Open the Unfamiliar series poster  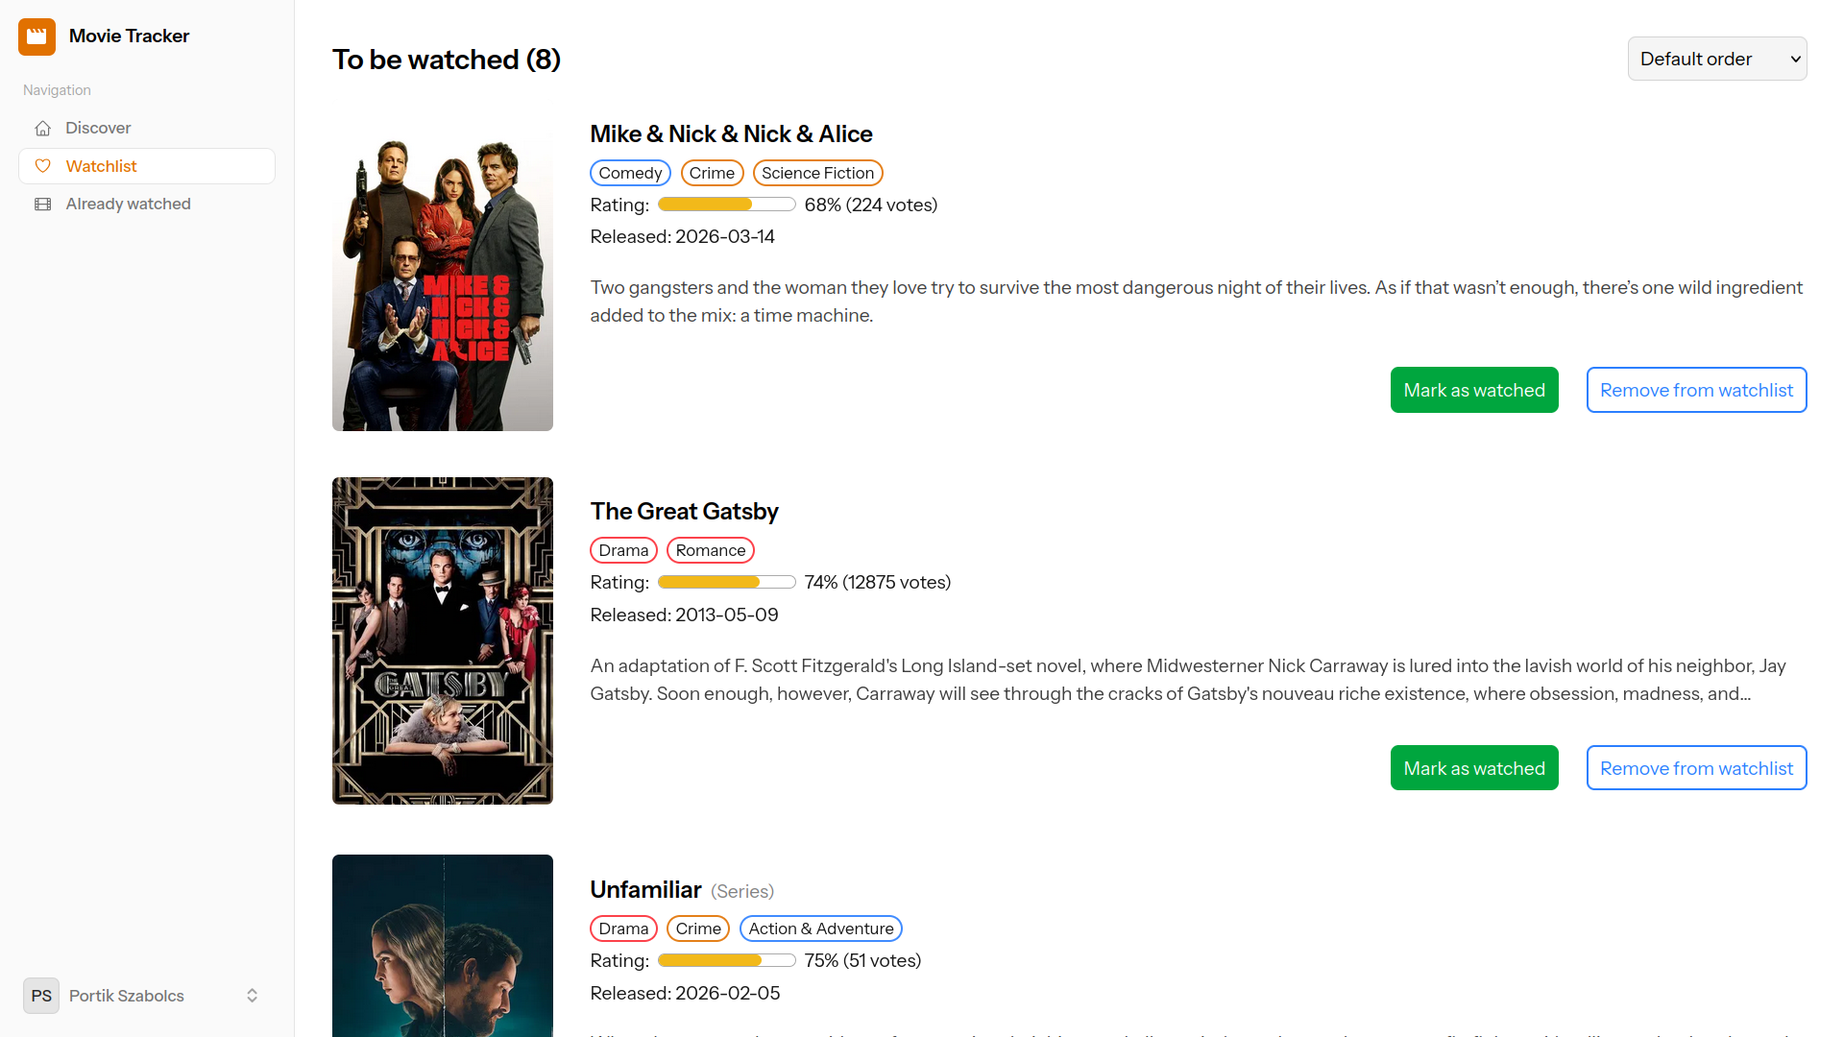442,946
